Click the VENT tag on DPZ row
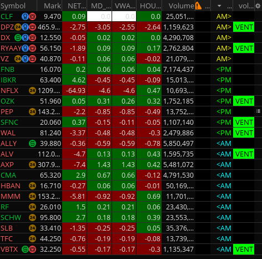Image resolution: width=262 pixels, height=259 pixels. (x=244, y=27)
